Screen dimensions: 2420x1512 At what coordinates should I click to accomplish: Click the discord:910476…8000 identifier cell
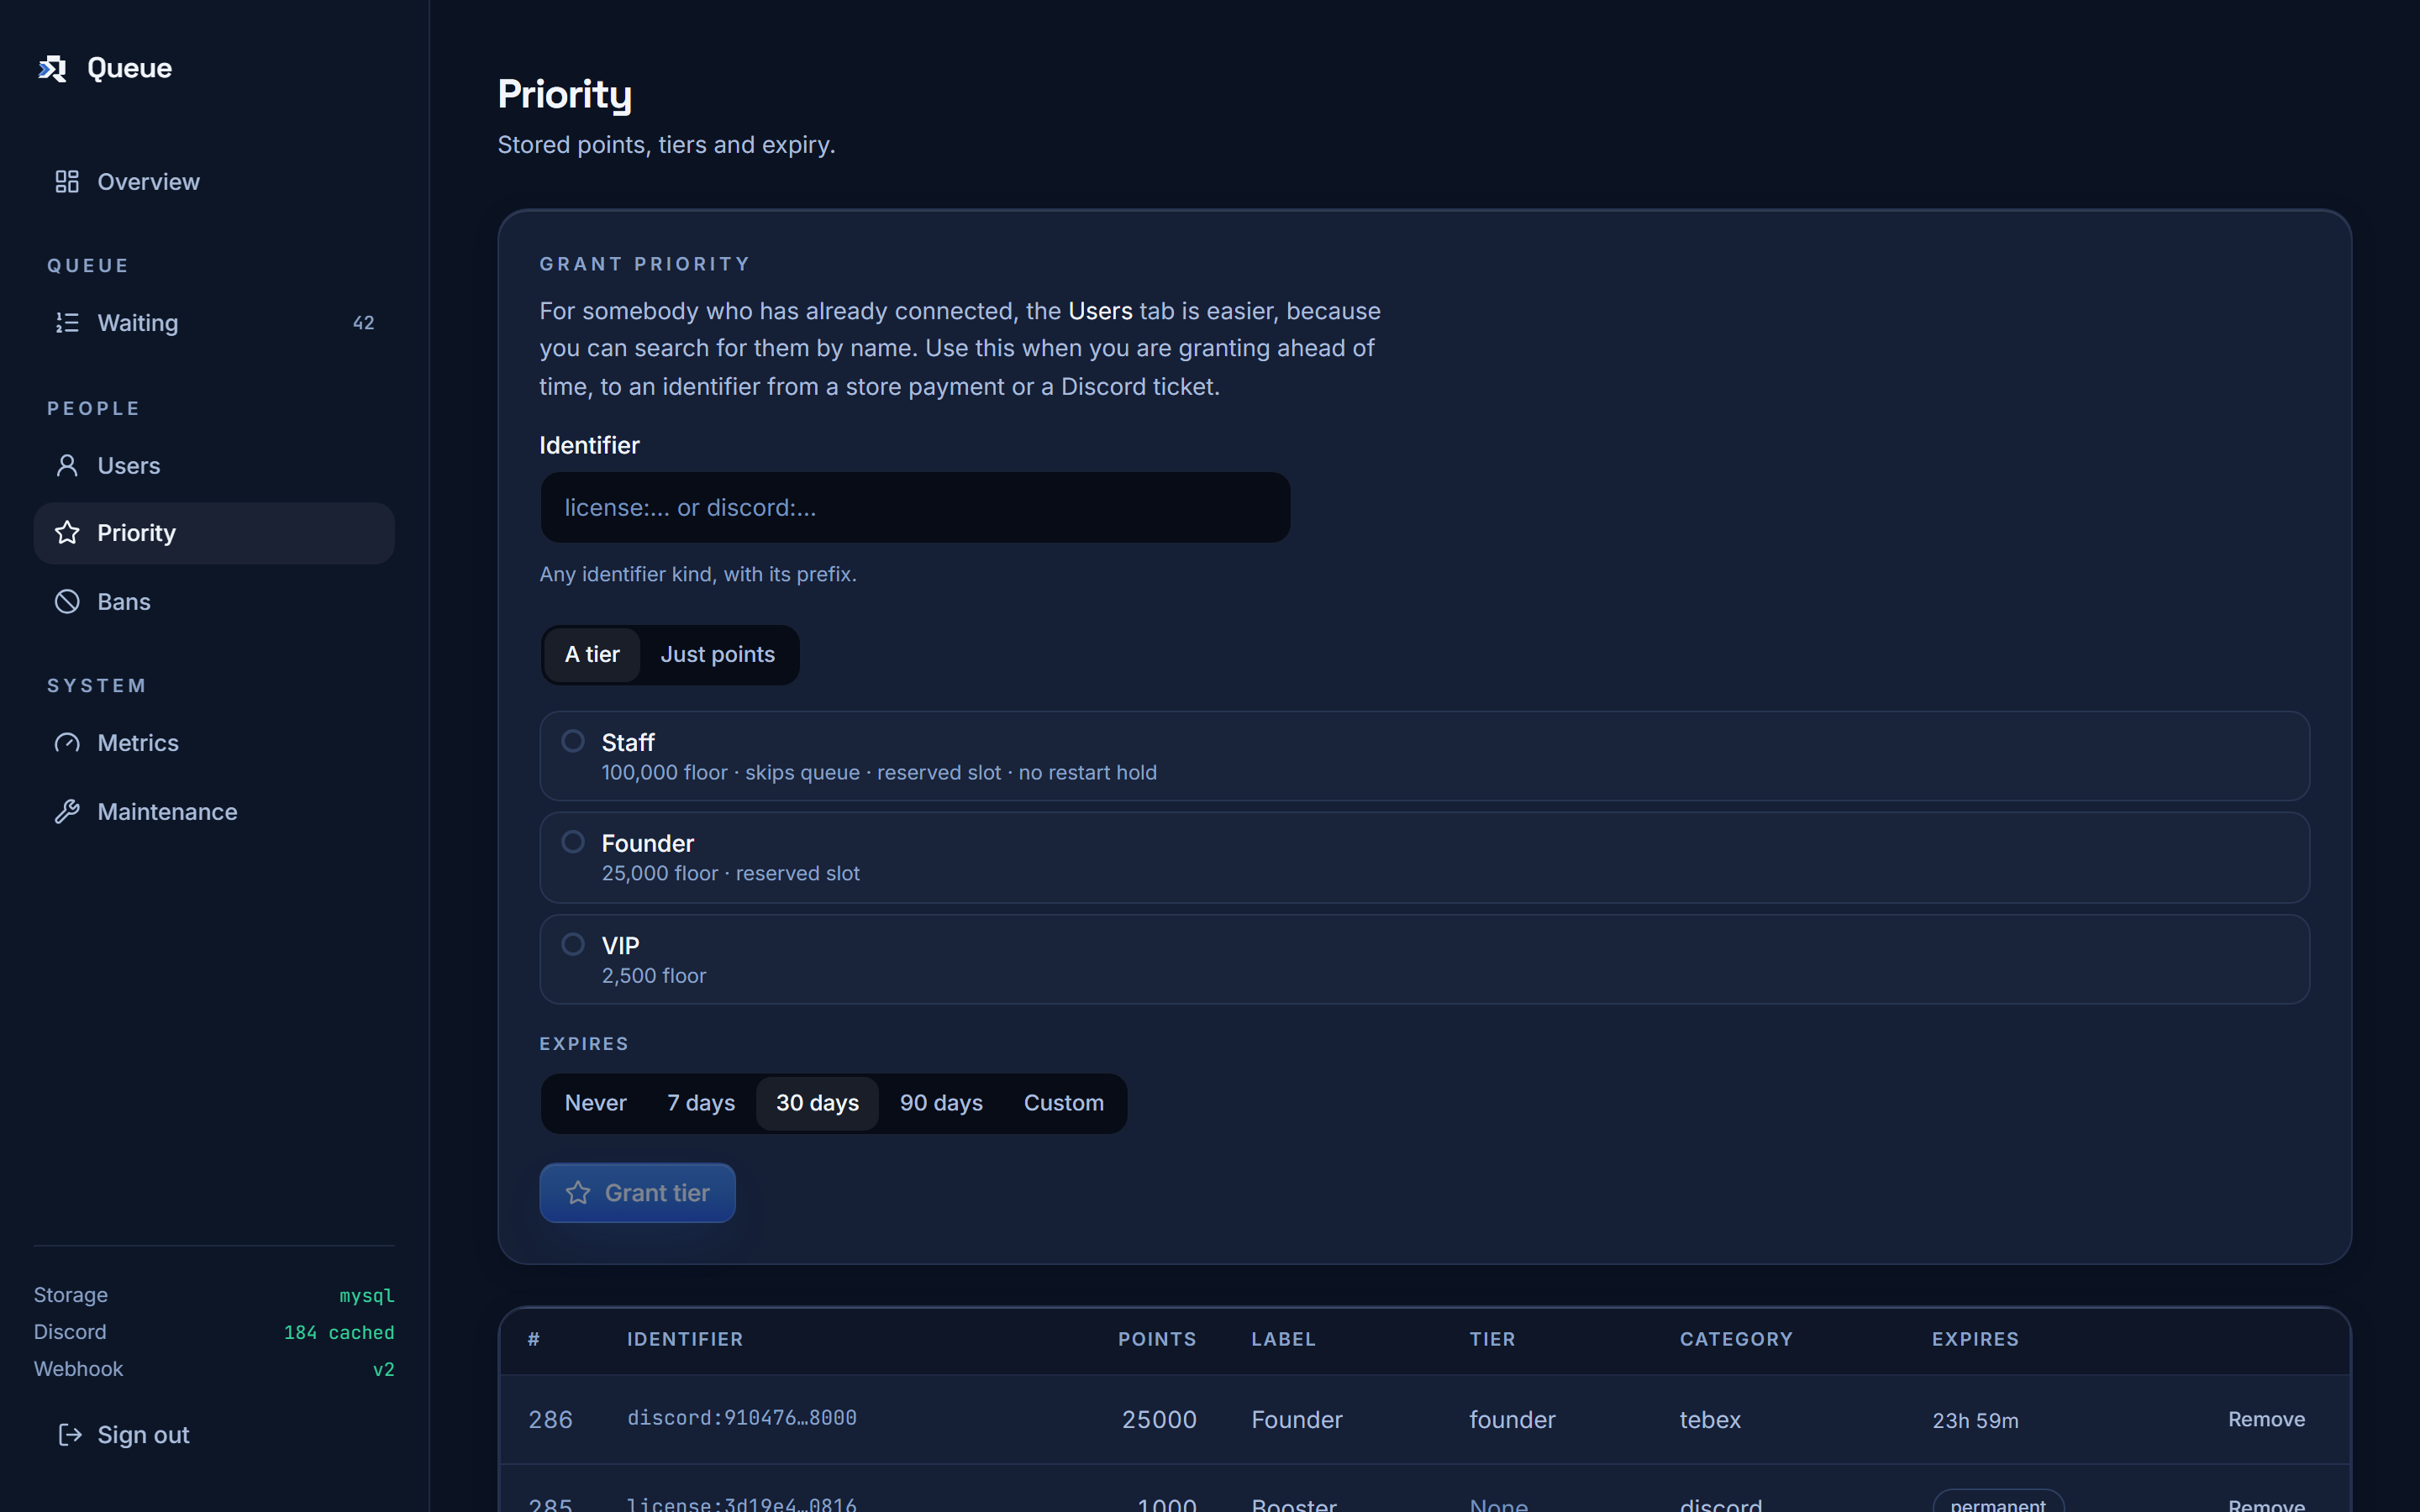[x=742, y=1418]
